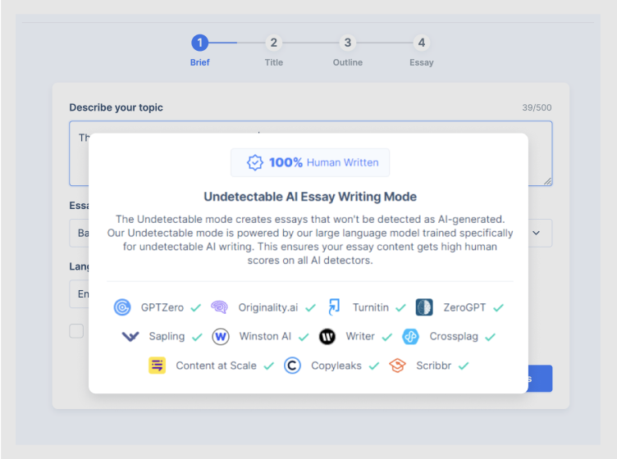Click the Describe your topic label
617x459 pixels.
[x=116, y=107]
